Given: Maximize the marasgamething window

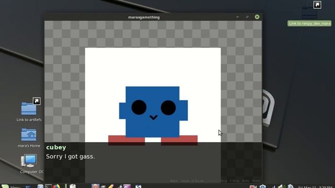Looking at the screenshot, I should [x=247, y=17].
